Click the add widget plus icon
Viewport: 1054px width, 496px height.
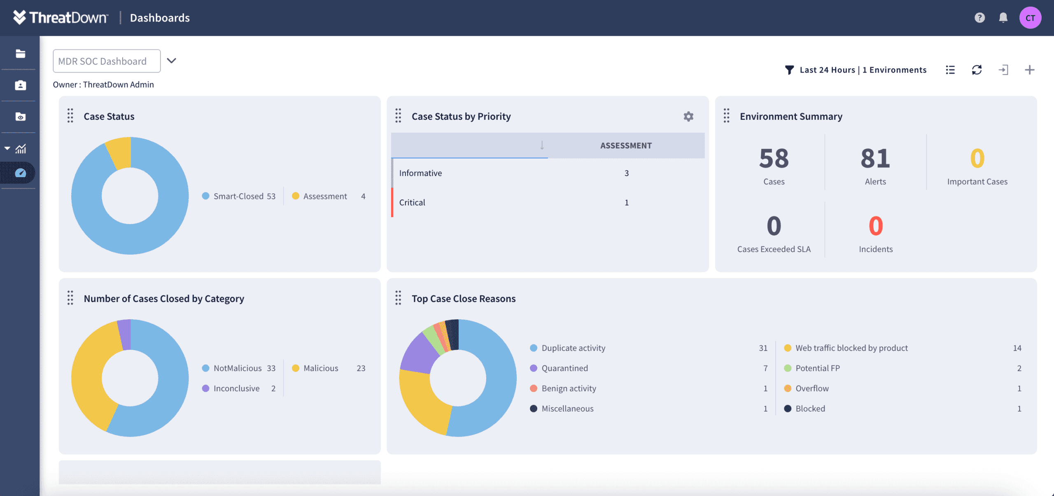tap(1029, 70)
